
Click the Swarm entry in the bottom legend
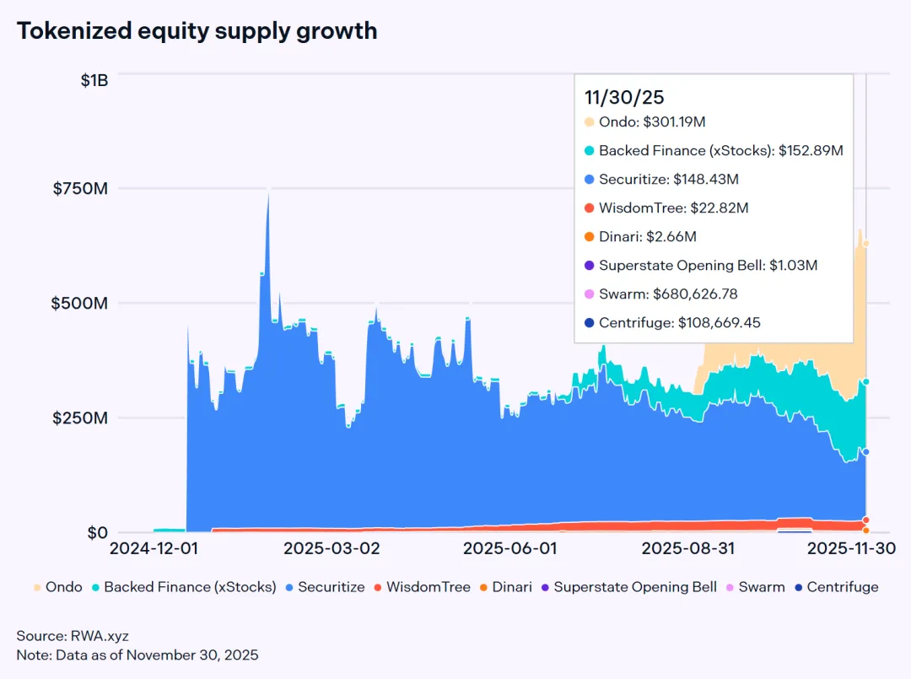(755, 587)
